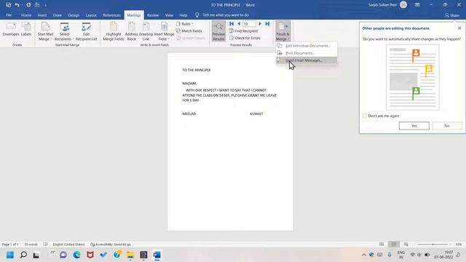The height and width of the screenshot is (262, 466).
Task: Switch to the View tab
Action: pyautogui.click(x=169, y=15)
